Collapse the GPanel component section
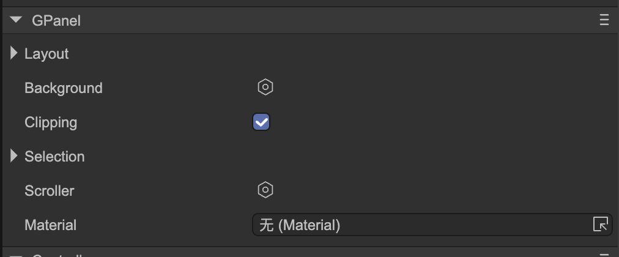 pyautogui.click(x=17, y=20)
